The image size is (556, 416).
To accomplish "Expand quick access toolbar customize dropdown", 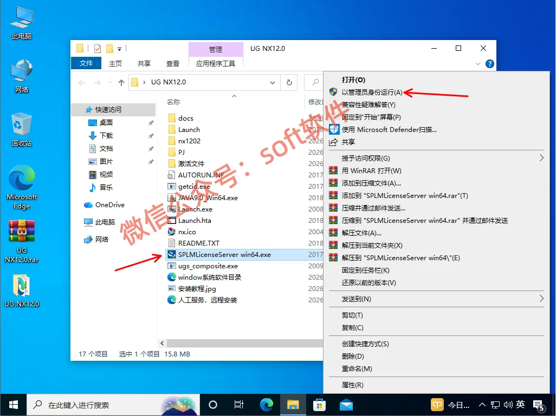I will pos(120,49).
